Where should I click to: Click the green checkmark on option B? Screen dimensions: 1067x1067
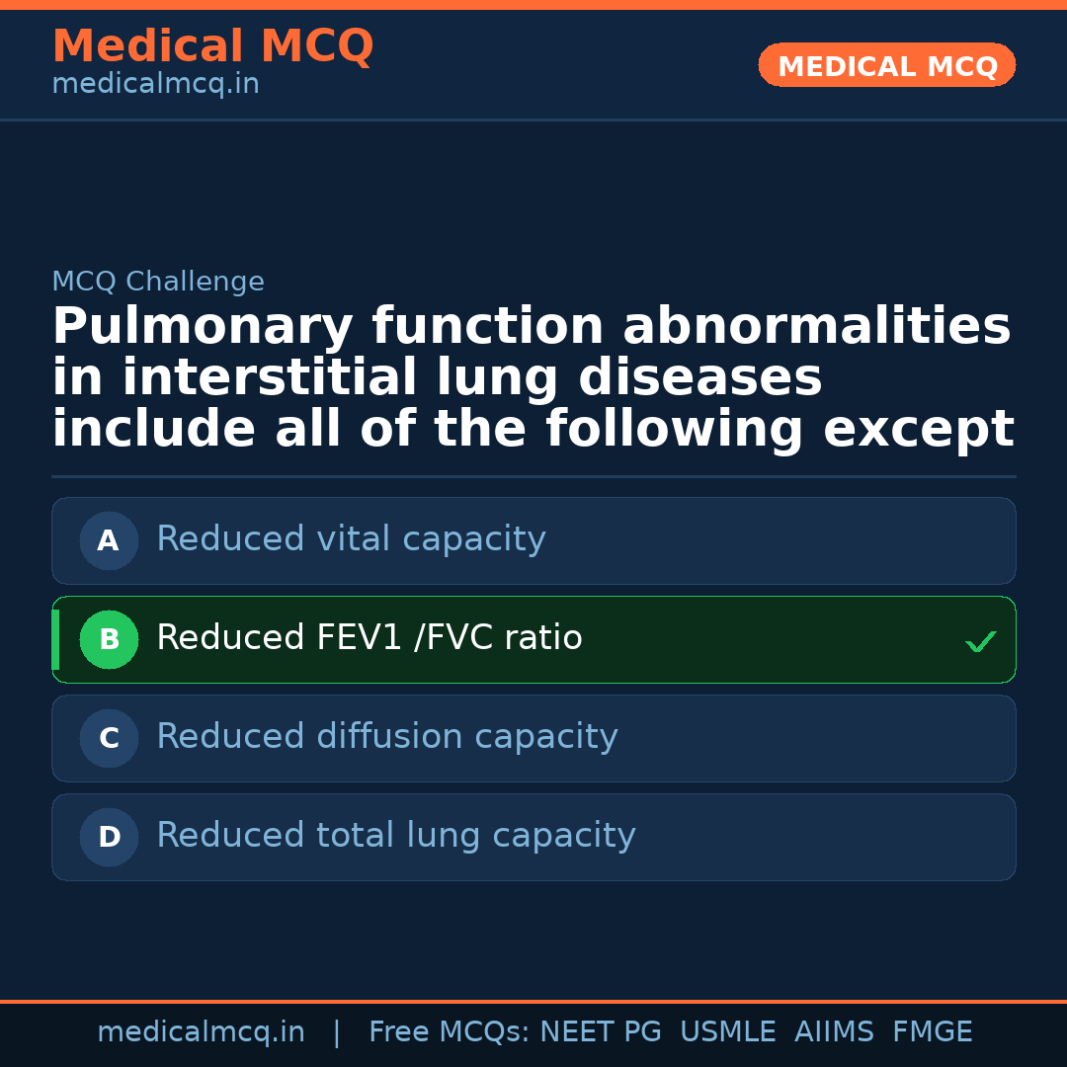click(x=980, y=642)
